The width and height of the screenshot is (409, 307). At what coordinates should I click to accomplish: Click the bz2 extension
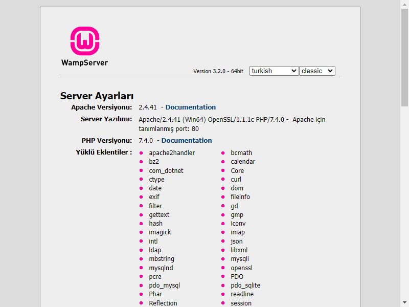click(x=154, y=162)
